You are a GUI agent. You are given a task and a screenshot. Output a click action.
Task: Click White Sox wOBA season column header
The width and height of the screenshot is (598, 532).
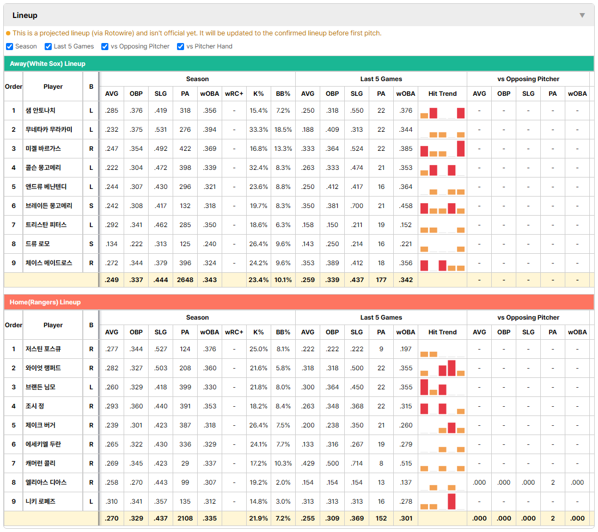point(210,94)
